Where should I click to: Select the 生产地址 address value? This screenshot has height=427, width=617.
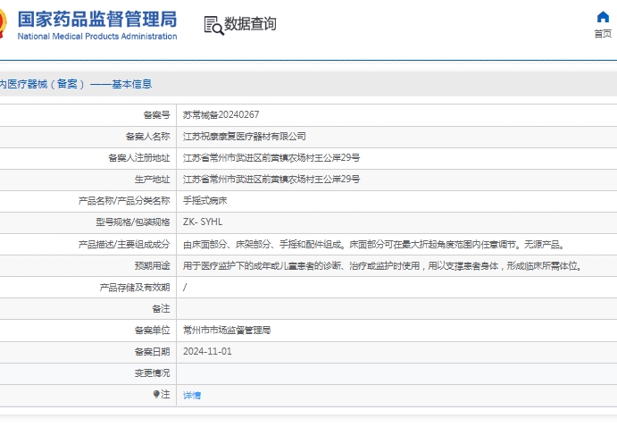point(271,180)
